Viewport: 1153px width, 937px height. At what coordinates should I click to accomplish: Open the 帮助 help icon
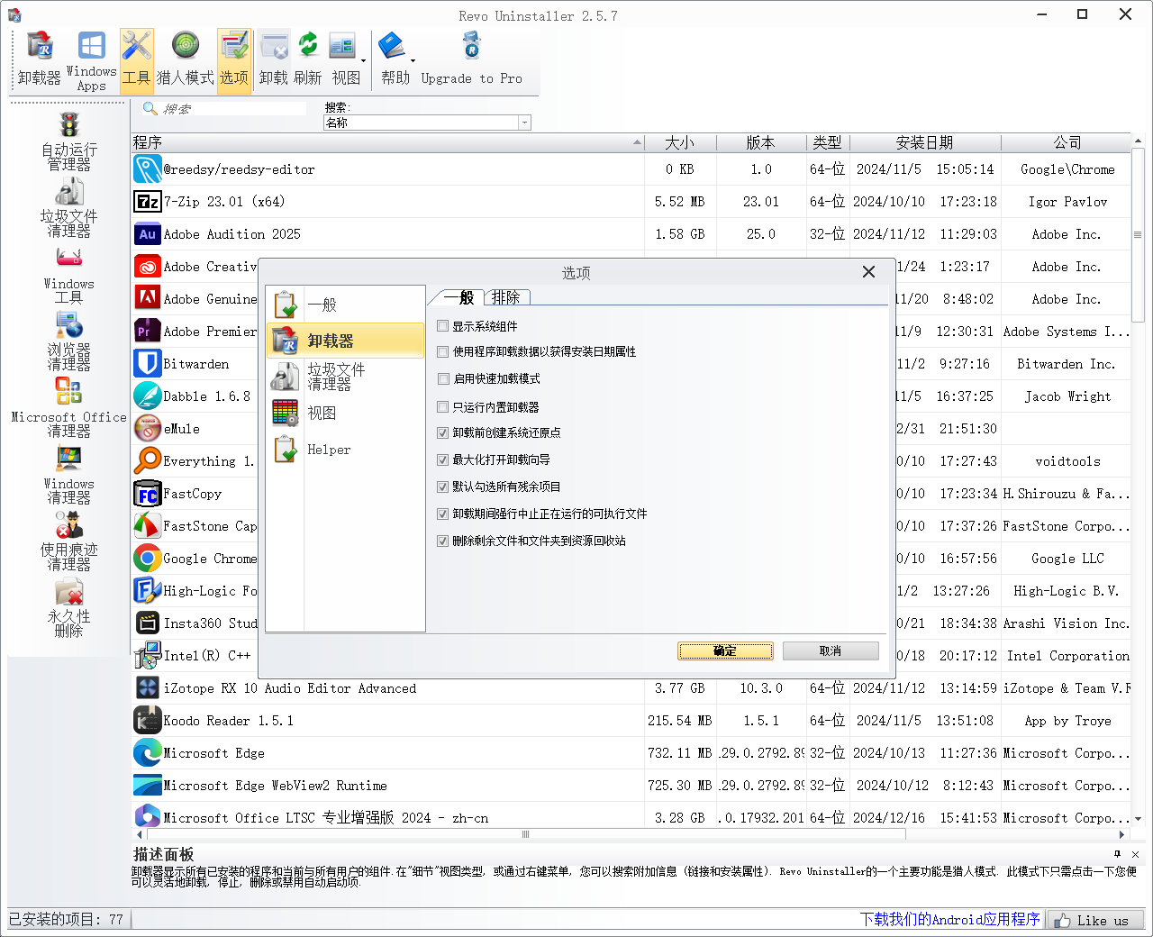click(395, 59)
